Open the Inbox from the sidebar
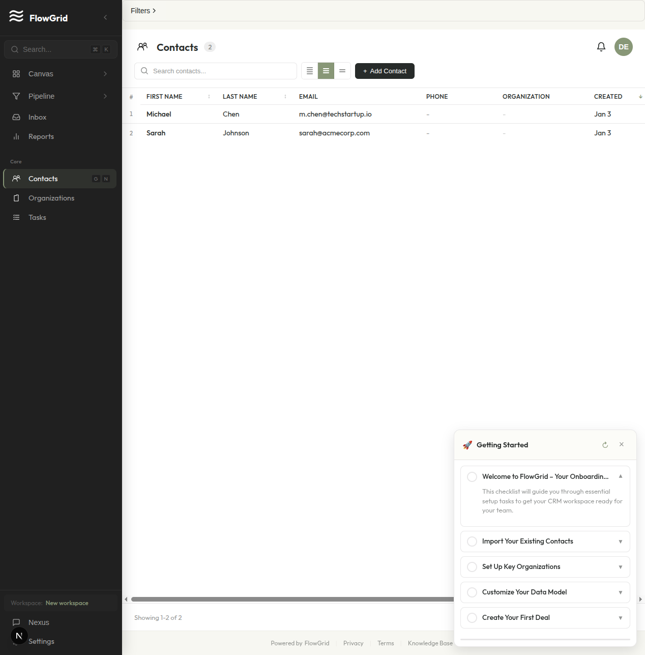Image resolution: width=645 pixels, height=655 pixels. 37,117
